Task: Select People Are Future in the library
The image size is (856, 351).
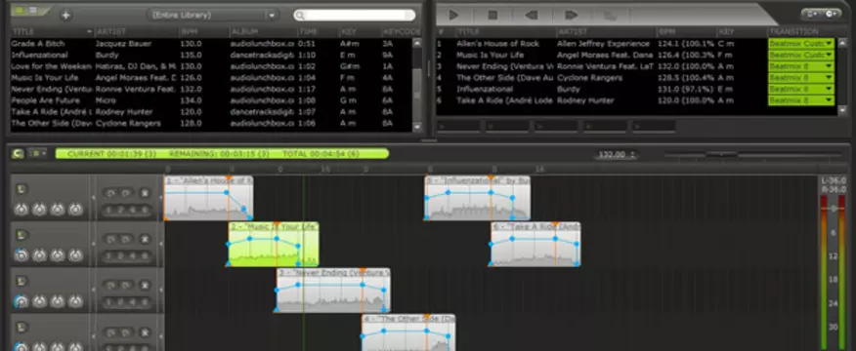Action: click(211, 100)
